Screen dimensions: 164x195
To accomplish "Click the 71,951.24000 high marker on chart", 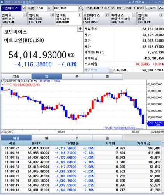I will pos(25,85).
